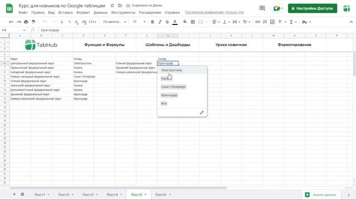This screenshot has height=200, width=356.
Task: Toggle Italic formatting
Action: click(160, 22)
